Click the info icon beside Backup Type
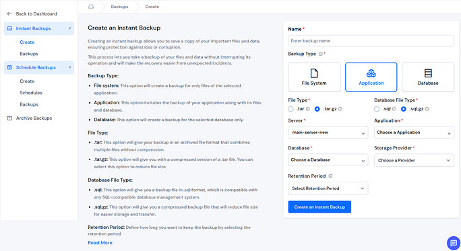Viewport: 461px width, 251px height. pyautogui.click(x=320, y=54)
